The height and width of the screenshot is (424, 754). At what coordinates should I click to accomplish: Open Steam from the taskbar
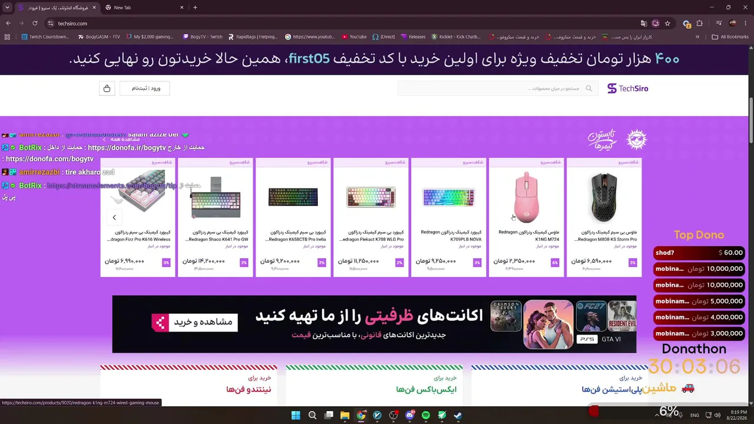(458, 415)
